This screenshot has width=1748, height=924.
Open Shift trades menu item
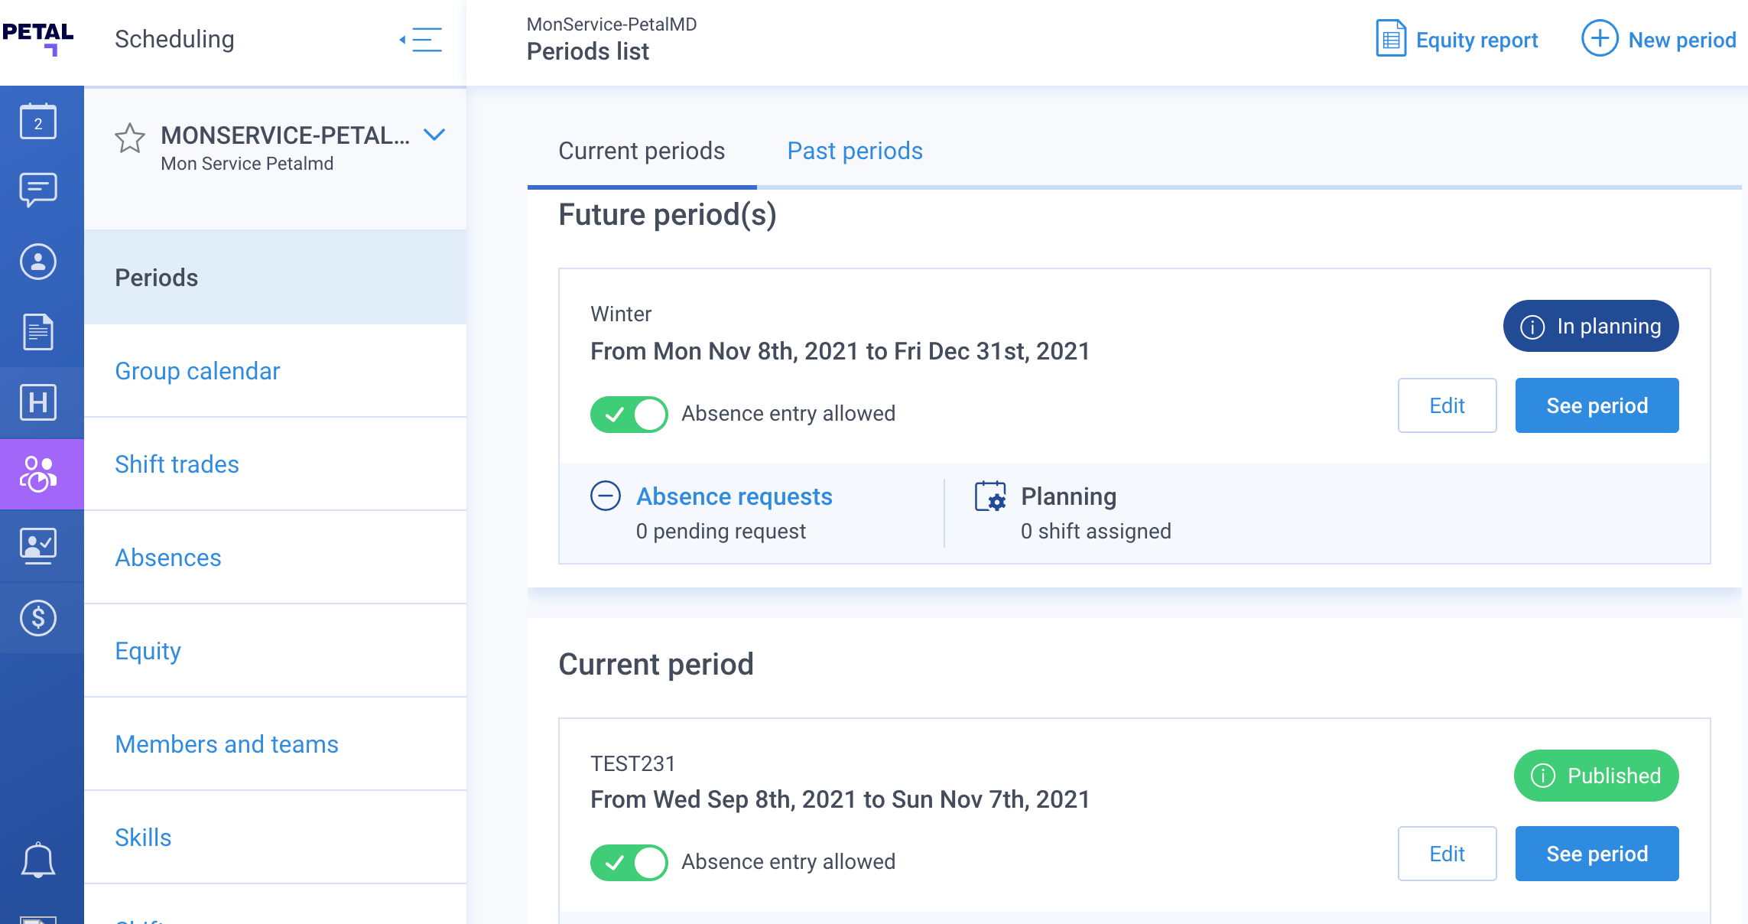(x=177, y=464)
